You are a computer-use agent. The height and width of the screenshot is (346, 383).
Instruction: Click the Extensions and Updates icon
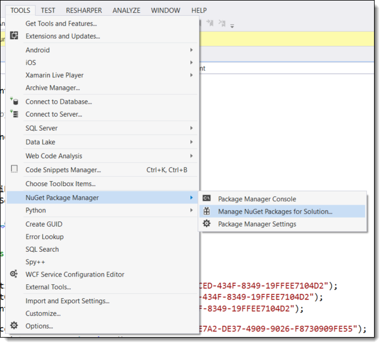[x=14, y=35]
